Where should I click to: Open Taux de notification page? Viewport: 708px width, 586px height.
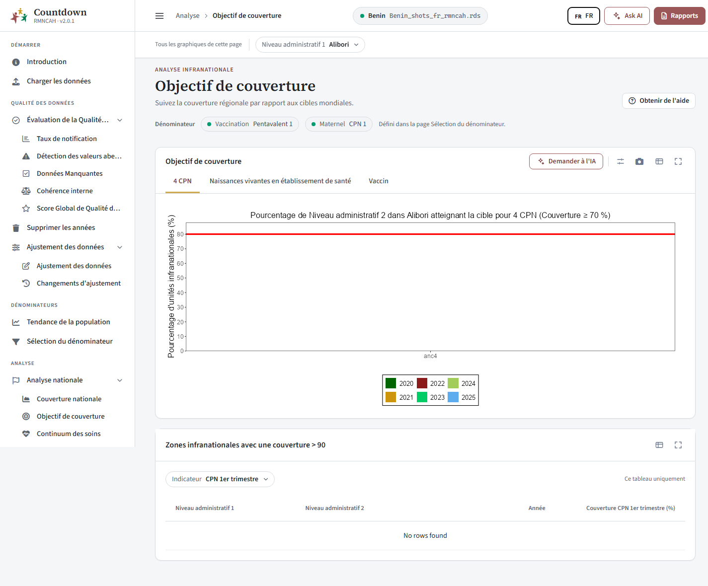[x=67, y=139]
